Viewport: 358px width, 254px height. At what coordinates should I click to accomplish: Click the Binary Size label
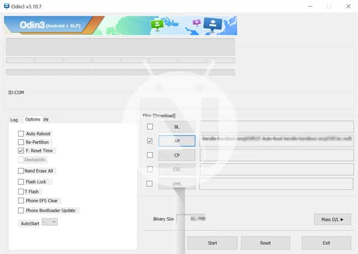(x=163, y=219)
